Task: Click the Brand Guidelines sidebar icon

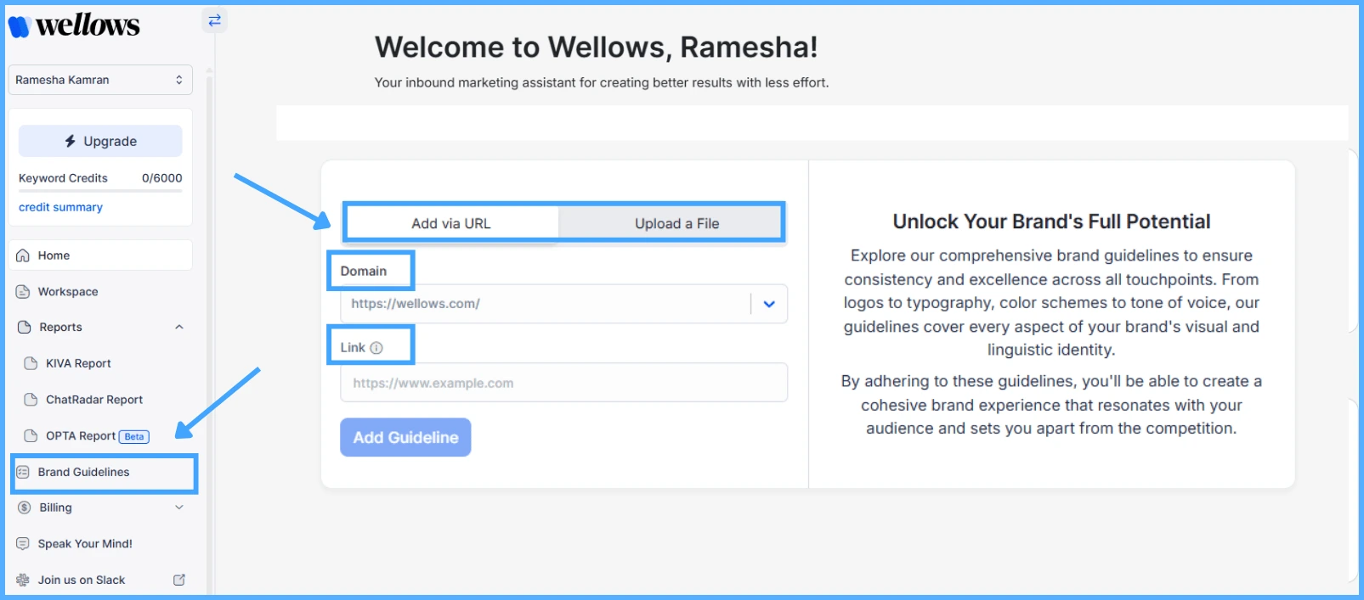Action: point(23,472)
